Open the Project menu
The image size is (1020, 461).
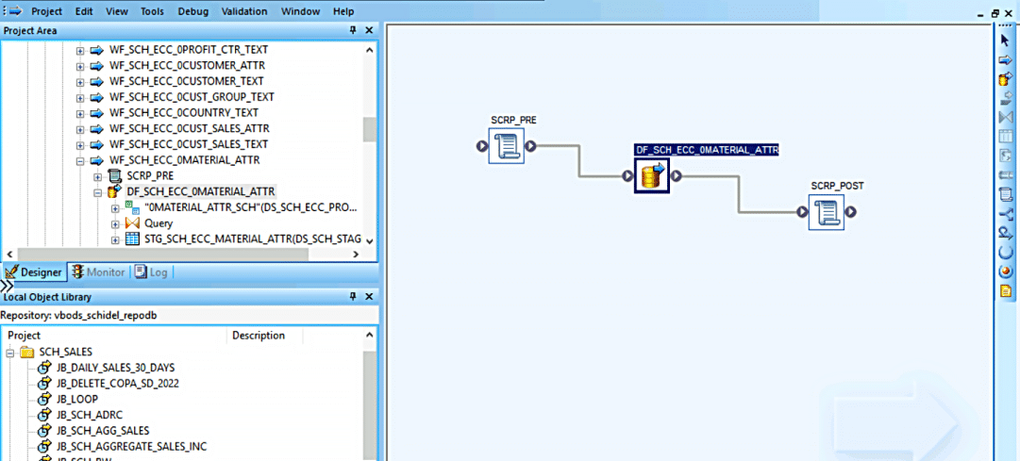[x=47, y=11]
